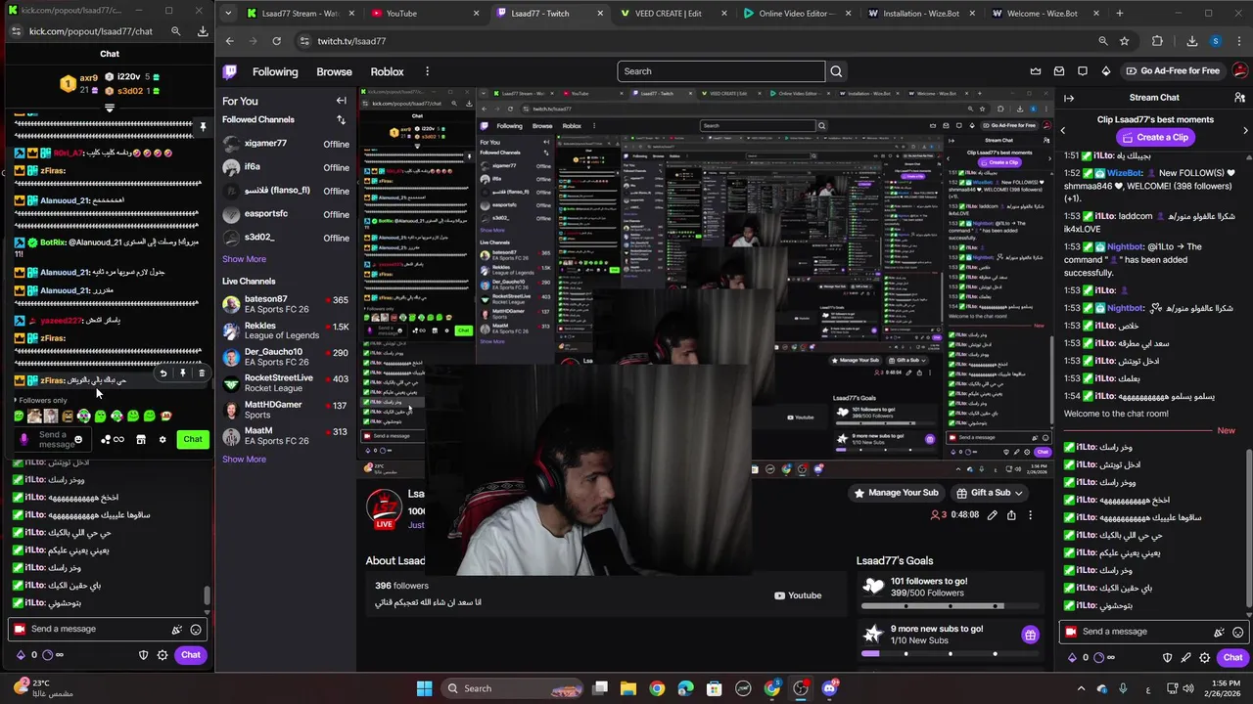Viewport: 1253px width, 704px height.
Task: Click Go Ad-Free for Free
Action: (x=1173, y=71)
